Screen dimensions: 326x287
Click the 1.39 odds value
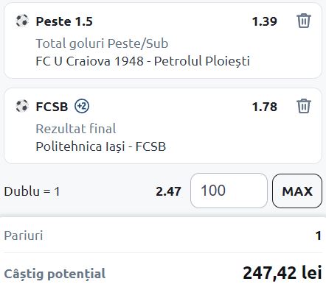click(x=265, y=21)
